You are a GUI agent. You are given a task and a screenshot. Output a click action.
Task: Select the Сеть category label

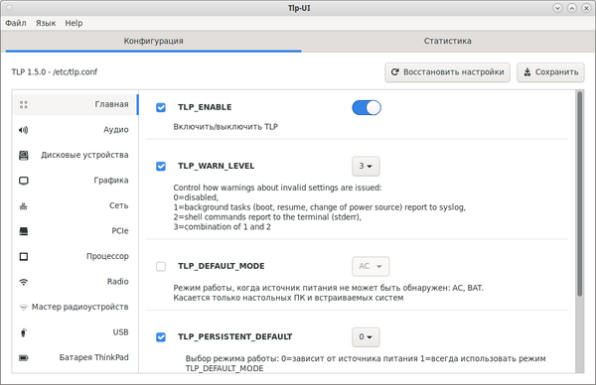coord(118,205)
